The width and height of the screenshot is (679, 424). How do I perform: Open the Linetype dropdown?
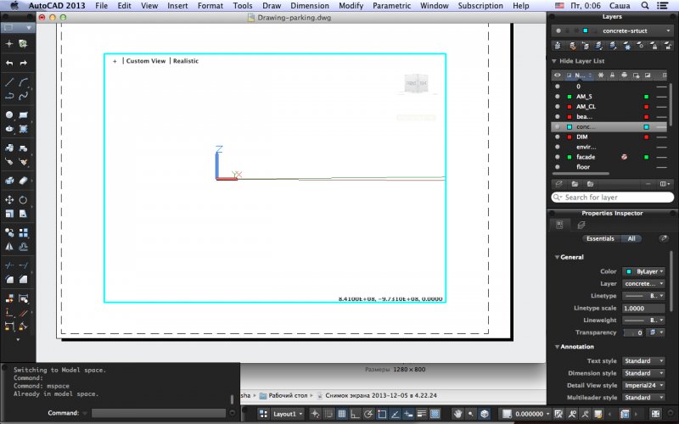click(x=643, y=296)
